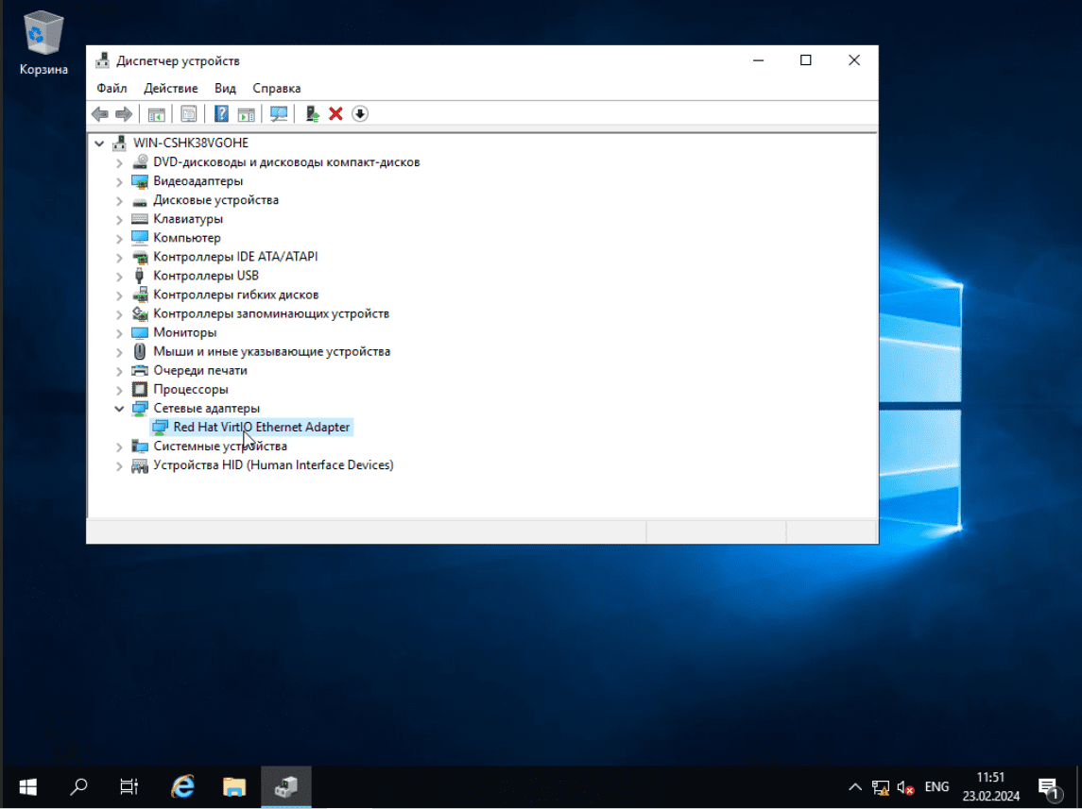This screenshot has height=809, width=1082.
Task: Click the Back arrow toolbar icon
Action: pos(100,113)
